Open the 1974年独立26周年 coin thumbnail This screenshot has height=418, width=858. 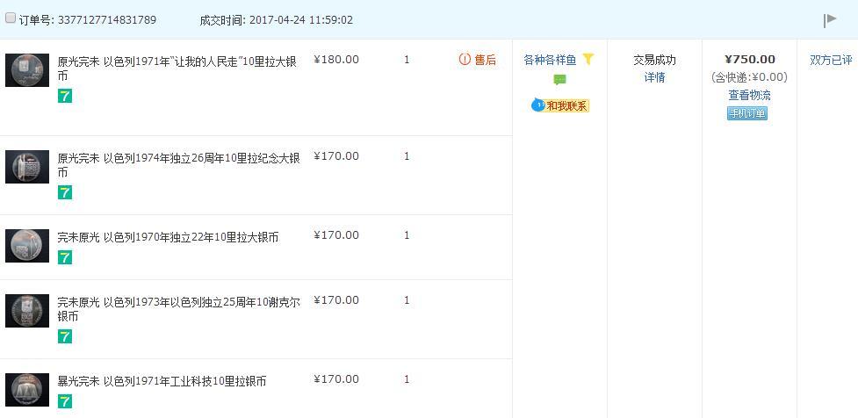[x=27, y=166]
